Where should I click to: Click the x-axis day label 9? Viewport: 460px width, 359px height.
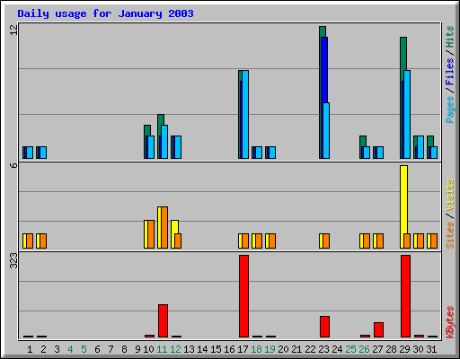137,349
